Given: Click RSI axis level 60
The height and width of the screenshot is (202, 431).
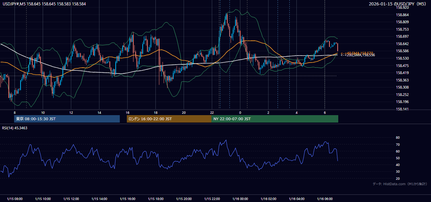Looking at the screenshot, I should click(398, 151).
